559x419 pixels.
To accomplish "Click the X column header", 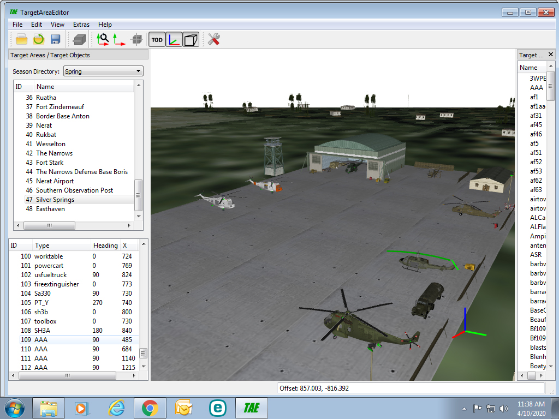I will [x=129, y=246].
